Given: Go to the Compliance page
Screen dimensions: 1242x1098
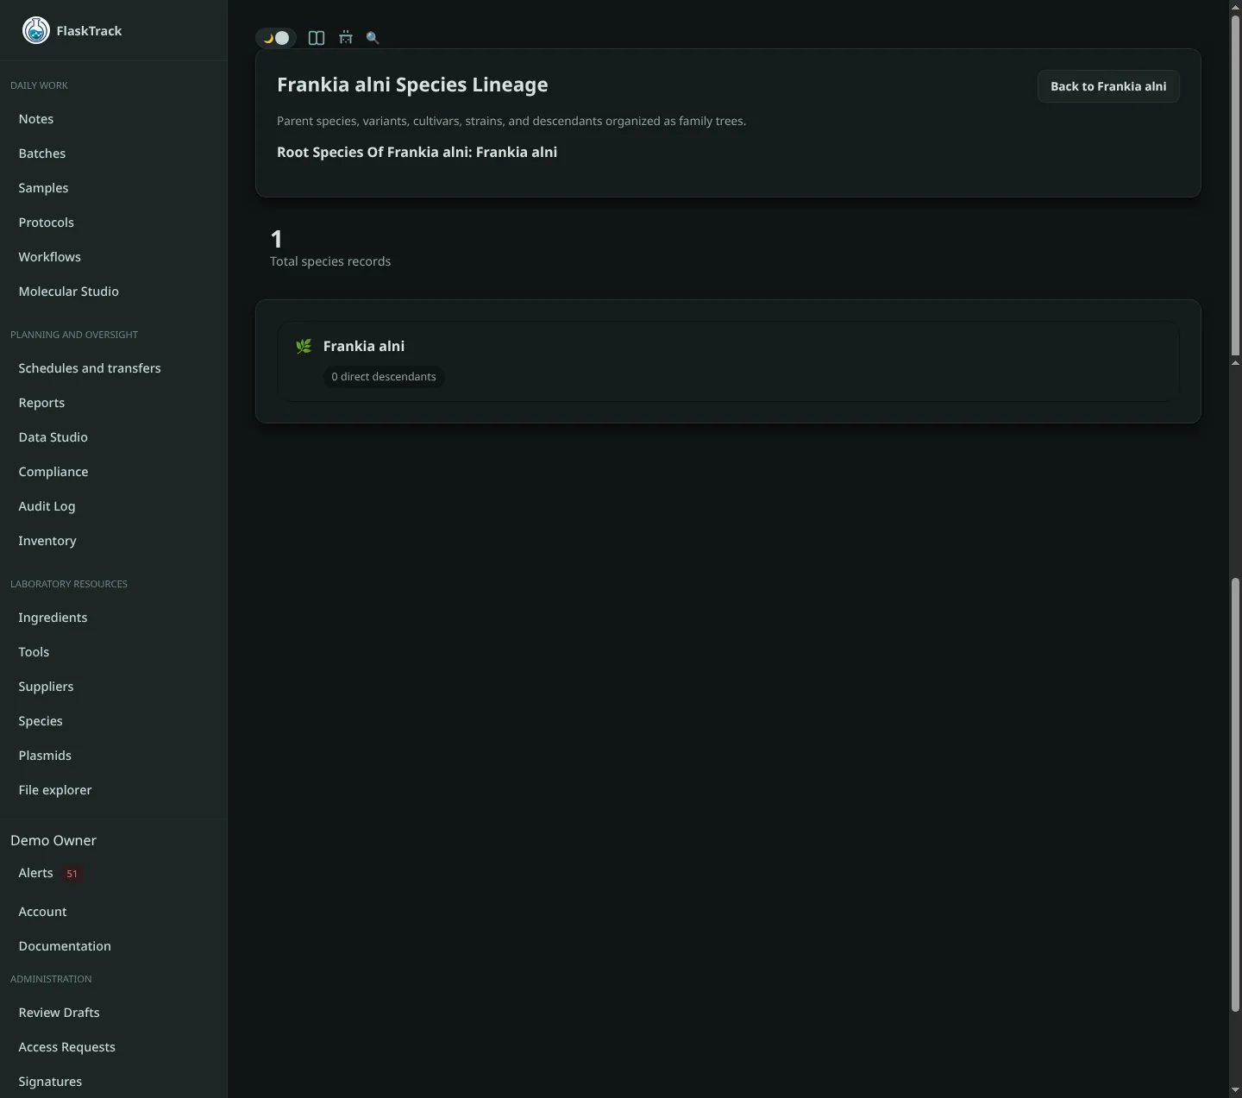Looking at the screenshot, I should pyautogui.click(x=53, y=472).
